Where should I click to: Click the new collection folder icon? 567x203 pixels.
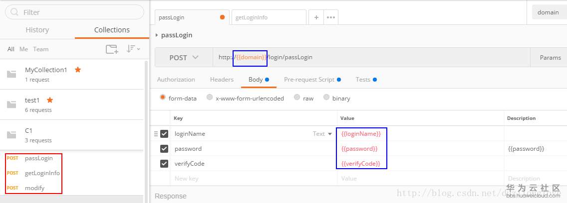pos(112,49)
